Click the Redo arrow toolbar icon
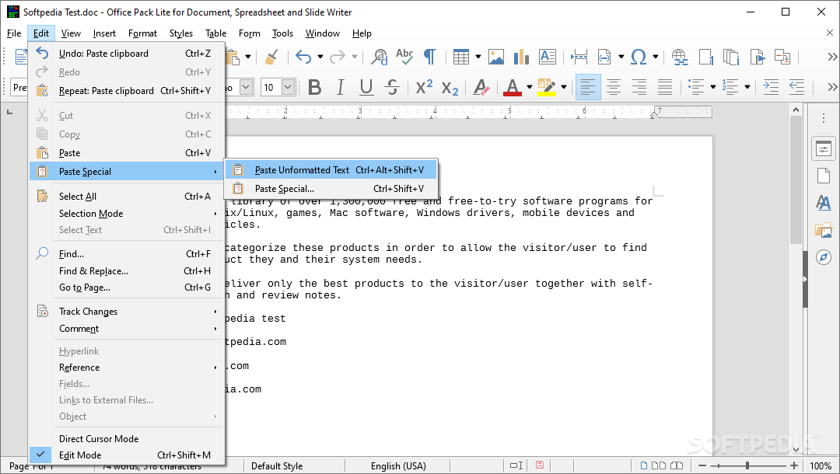This screenshot has height=474, width=840. [337, 57]
